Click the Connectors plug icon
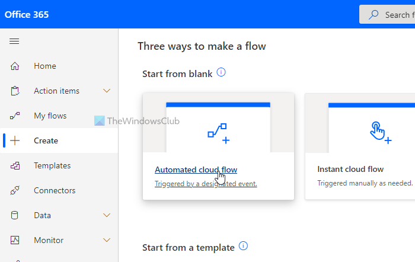Image resolution: width=415 pixels, height=262 pixels. [15, 190]
